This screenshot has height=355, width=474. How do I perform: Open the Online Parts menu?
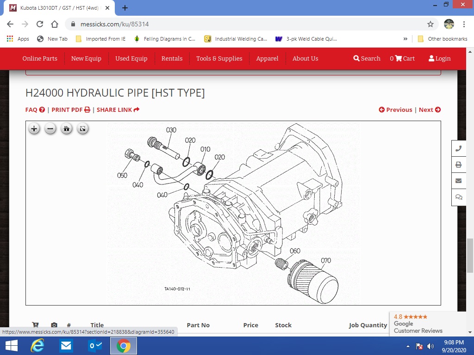[x=40, y=59]
